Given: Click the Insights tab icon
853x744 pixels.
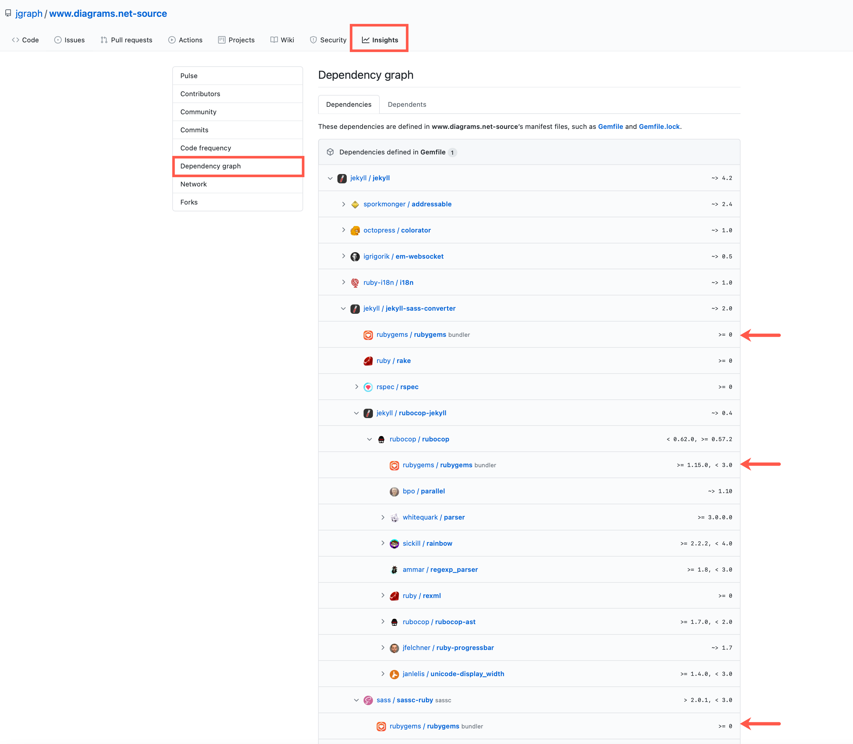Looking at the screenshot, I should [x=364, y=40].
